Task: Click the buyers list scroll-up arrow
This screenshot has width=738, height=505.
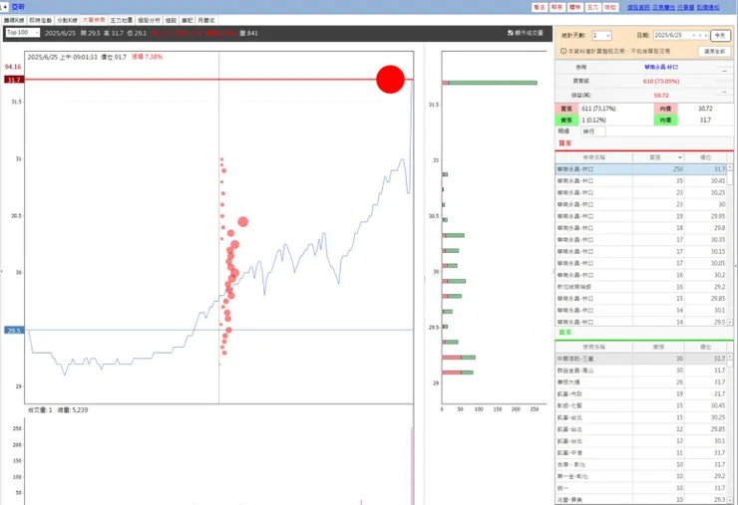Action: [x=730, y=167]
